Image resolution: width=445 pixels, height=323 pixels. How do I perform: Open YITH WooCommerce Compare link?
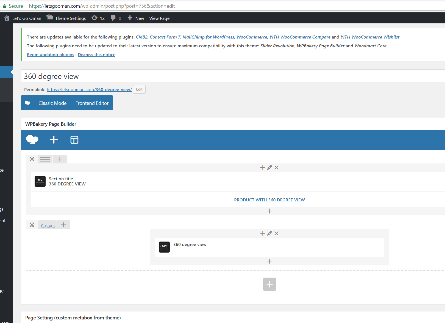300,37
